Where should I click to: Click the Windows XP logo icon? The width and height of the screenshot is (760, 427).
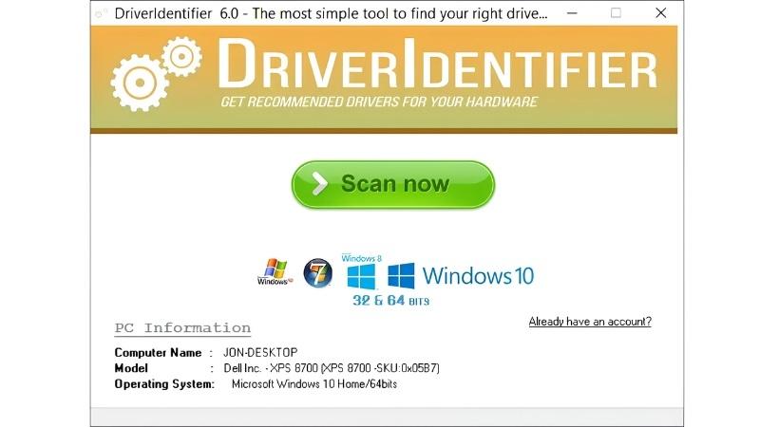pyautogui.click(x=275, y=271)
